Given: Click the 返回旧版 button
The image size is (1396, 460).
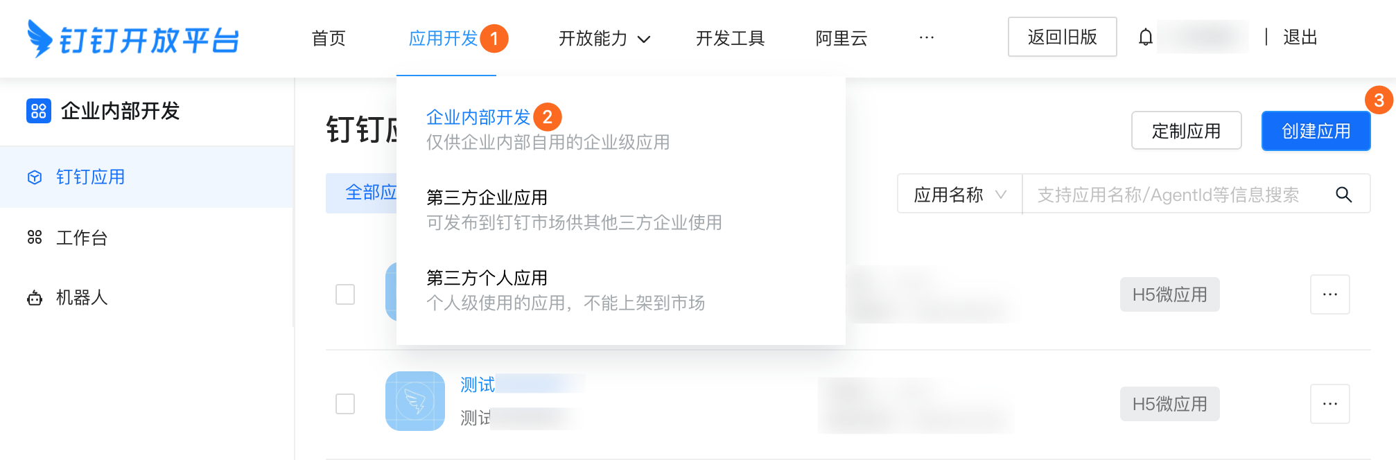Looking at the screenshot, I should click(x=1062, y=37).
